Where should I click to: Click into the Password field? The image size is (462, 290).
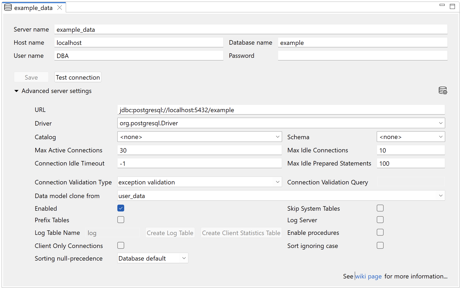tap(362, 56)
